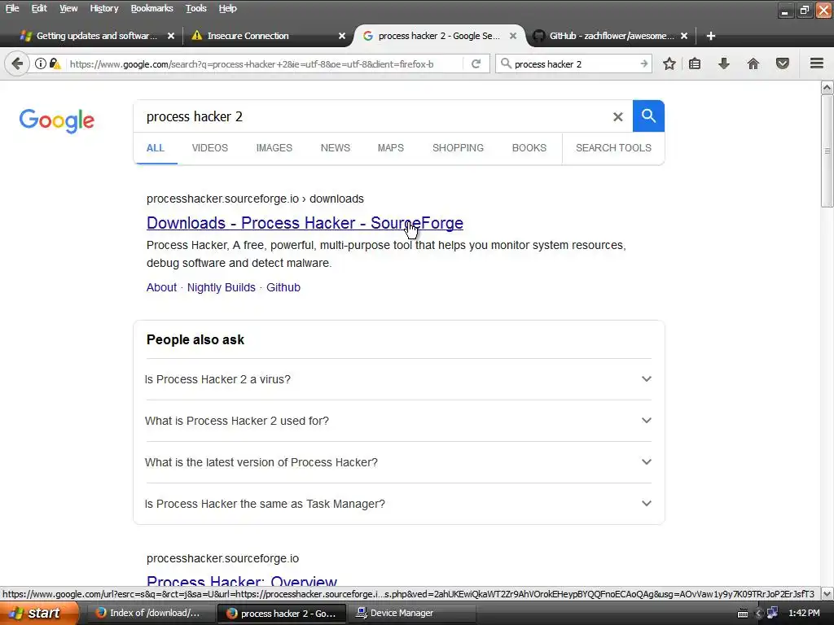
Task: Go to the Firefox Home icon
Action: tap(753, 63)
